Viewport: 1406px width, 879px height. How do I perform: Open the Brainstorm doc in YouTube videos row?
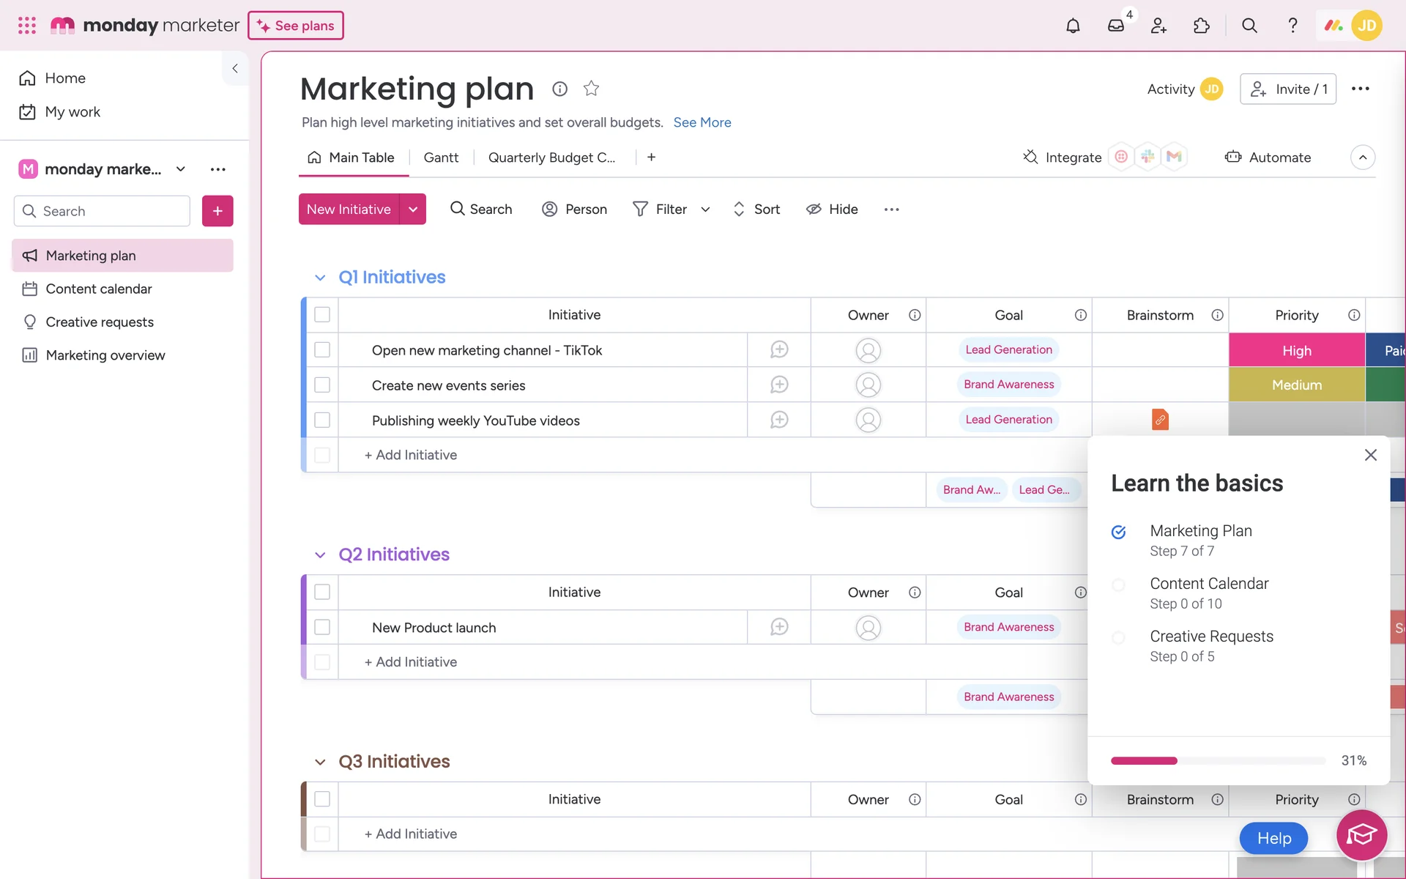click(1160, 420)
